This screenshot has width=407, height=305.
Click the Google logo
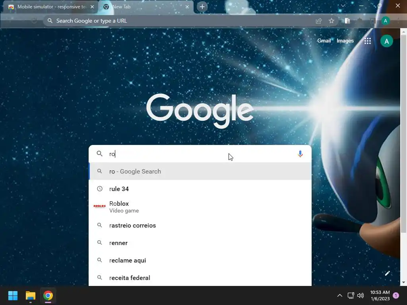pyautogui.click(x=200, y=111)
